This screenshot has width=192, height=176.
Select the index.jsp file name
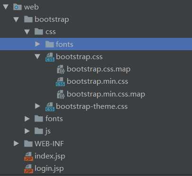50,157
